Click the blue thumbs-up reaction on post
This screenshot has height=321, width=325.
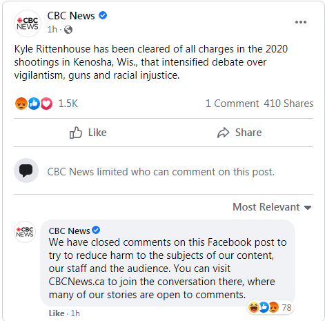pyautogui.click(x=34, y=104)
